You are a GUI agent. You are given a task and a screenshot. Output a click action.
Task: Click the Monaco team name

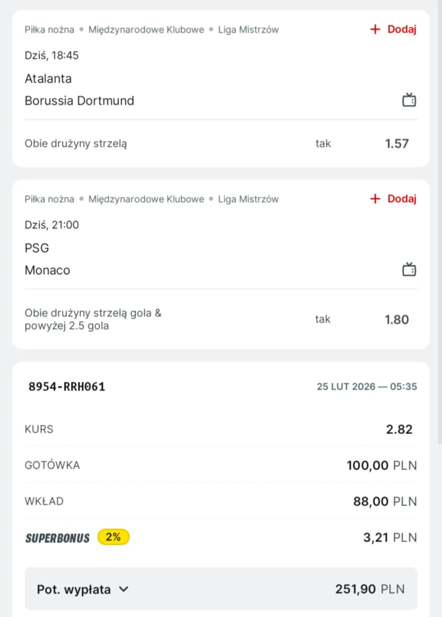[47, 270]
